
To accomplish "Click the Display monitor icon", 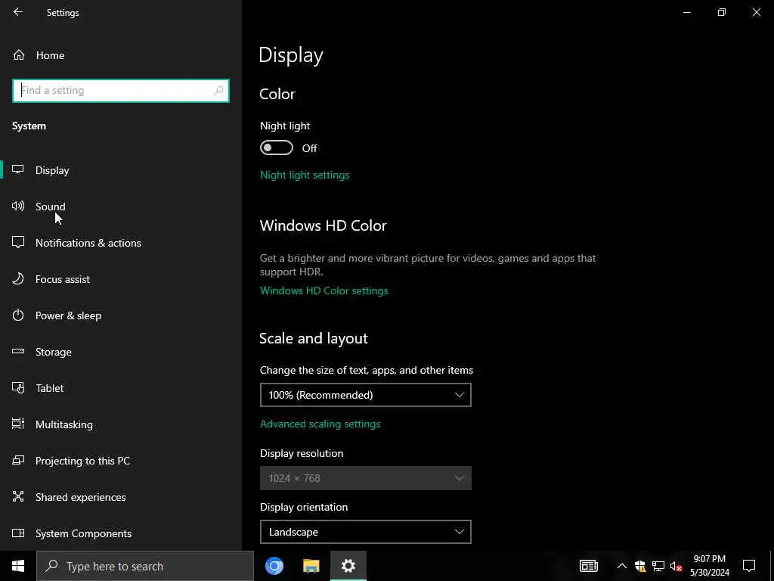I will 18,169.
